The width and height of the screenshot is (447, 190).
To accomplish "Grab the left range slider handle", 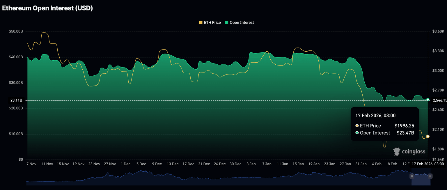I will pos(412,176).
